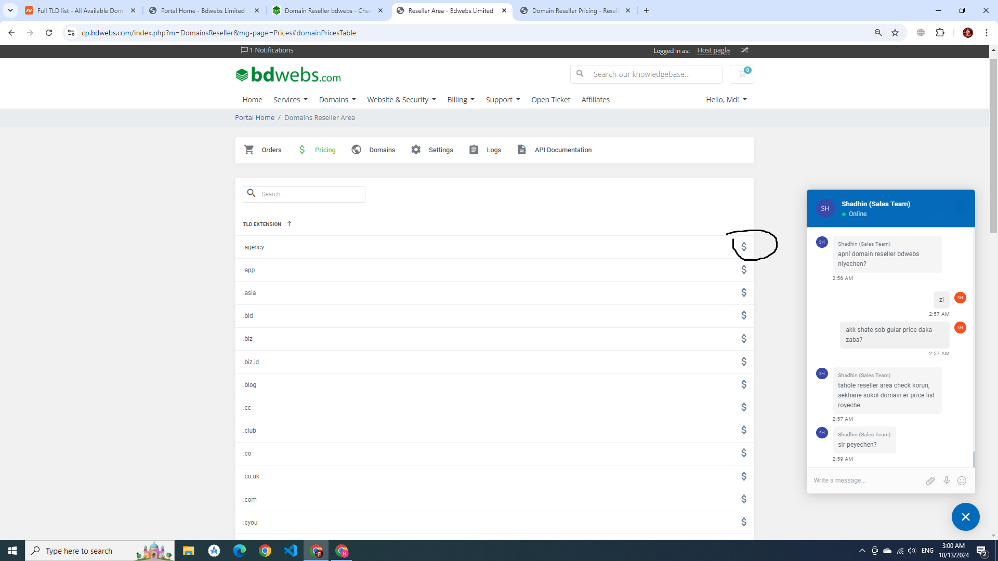Click the browser address bar URL
This screenshot has height=561, width=998.
coord(218,33)
